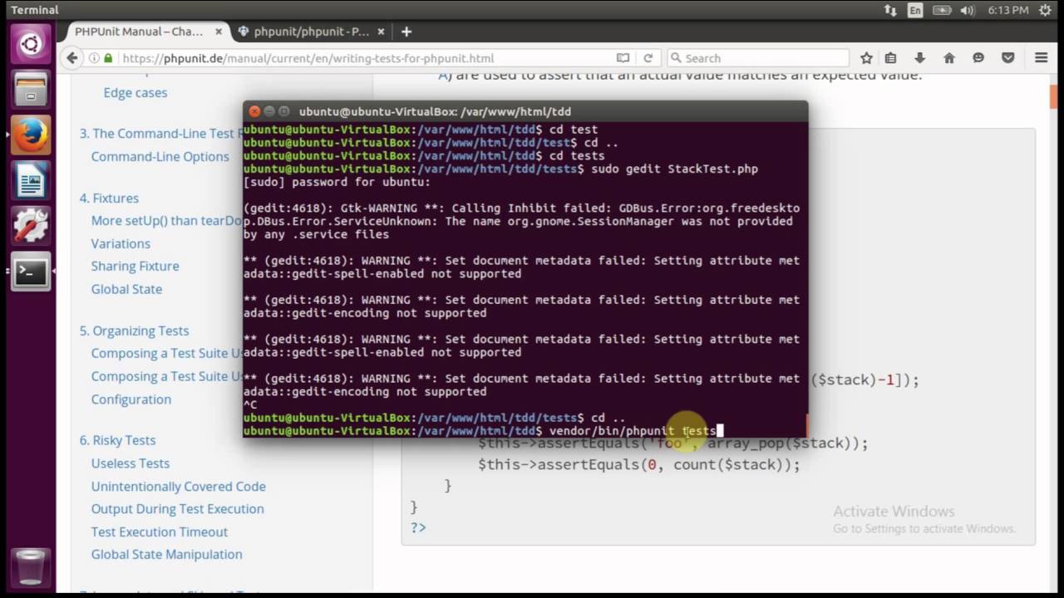Screen dimensions: 1064x598
Task: Click the terminal command prompt line
Action: 525,430
